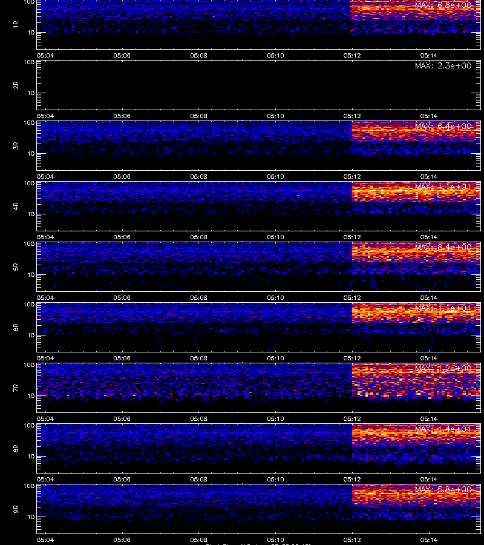Image resolution: width=484 pixels, height=545 pixels.
Task: Click the 4R panel axis label
Action: tap(16, 206)
